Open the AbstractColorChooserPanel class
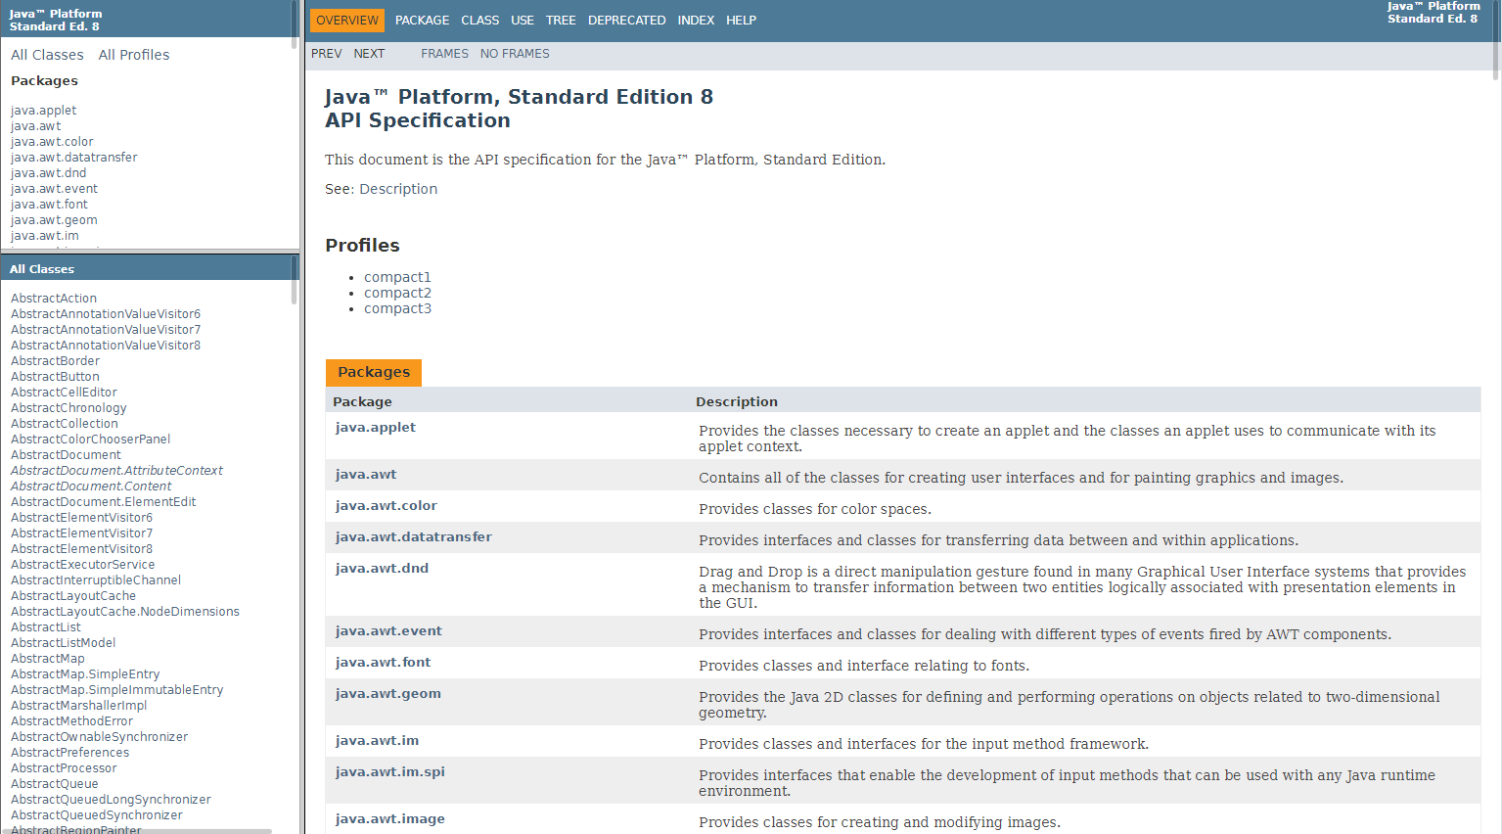Image resolution: width=1502 pixels, height=834 pixels. click(90, 440)
